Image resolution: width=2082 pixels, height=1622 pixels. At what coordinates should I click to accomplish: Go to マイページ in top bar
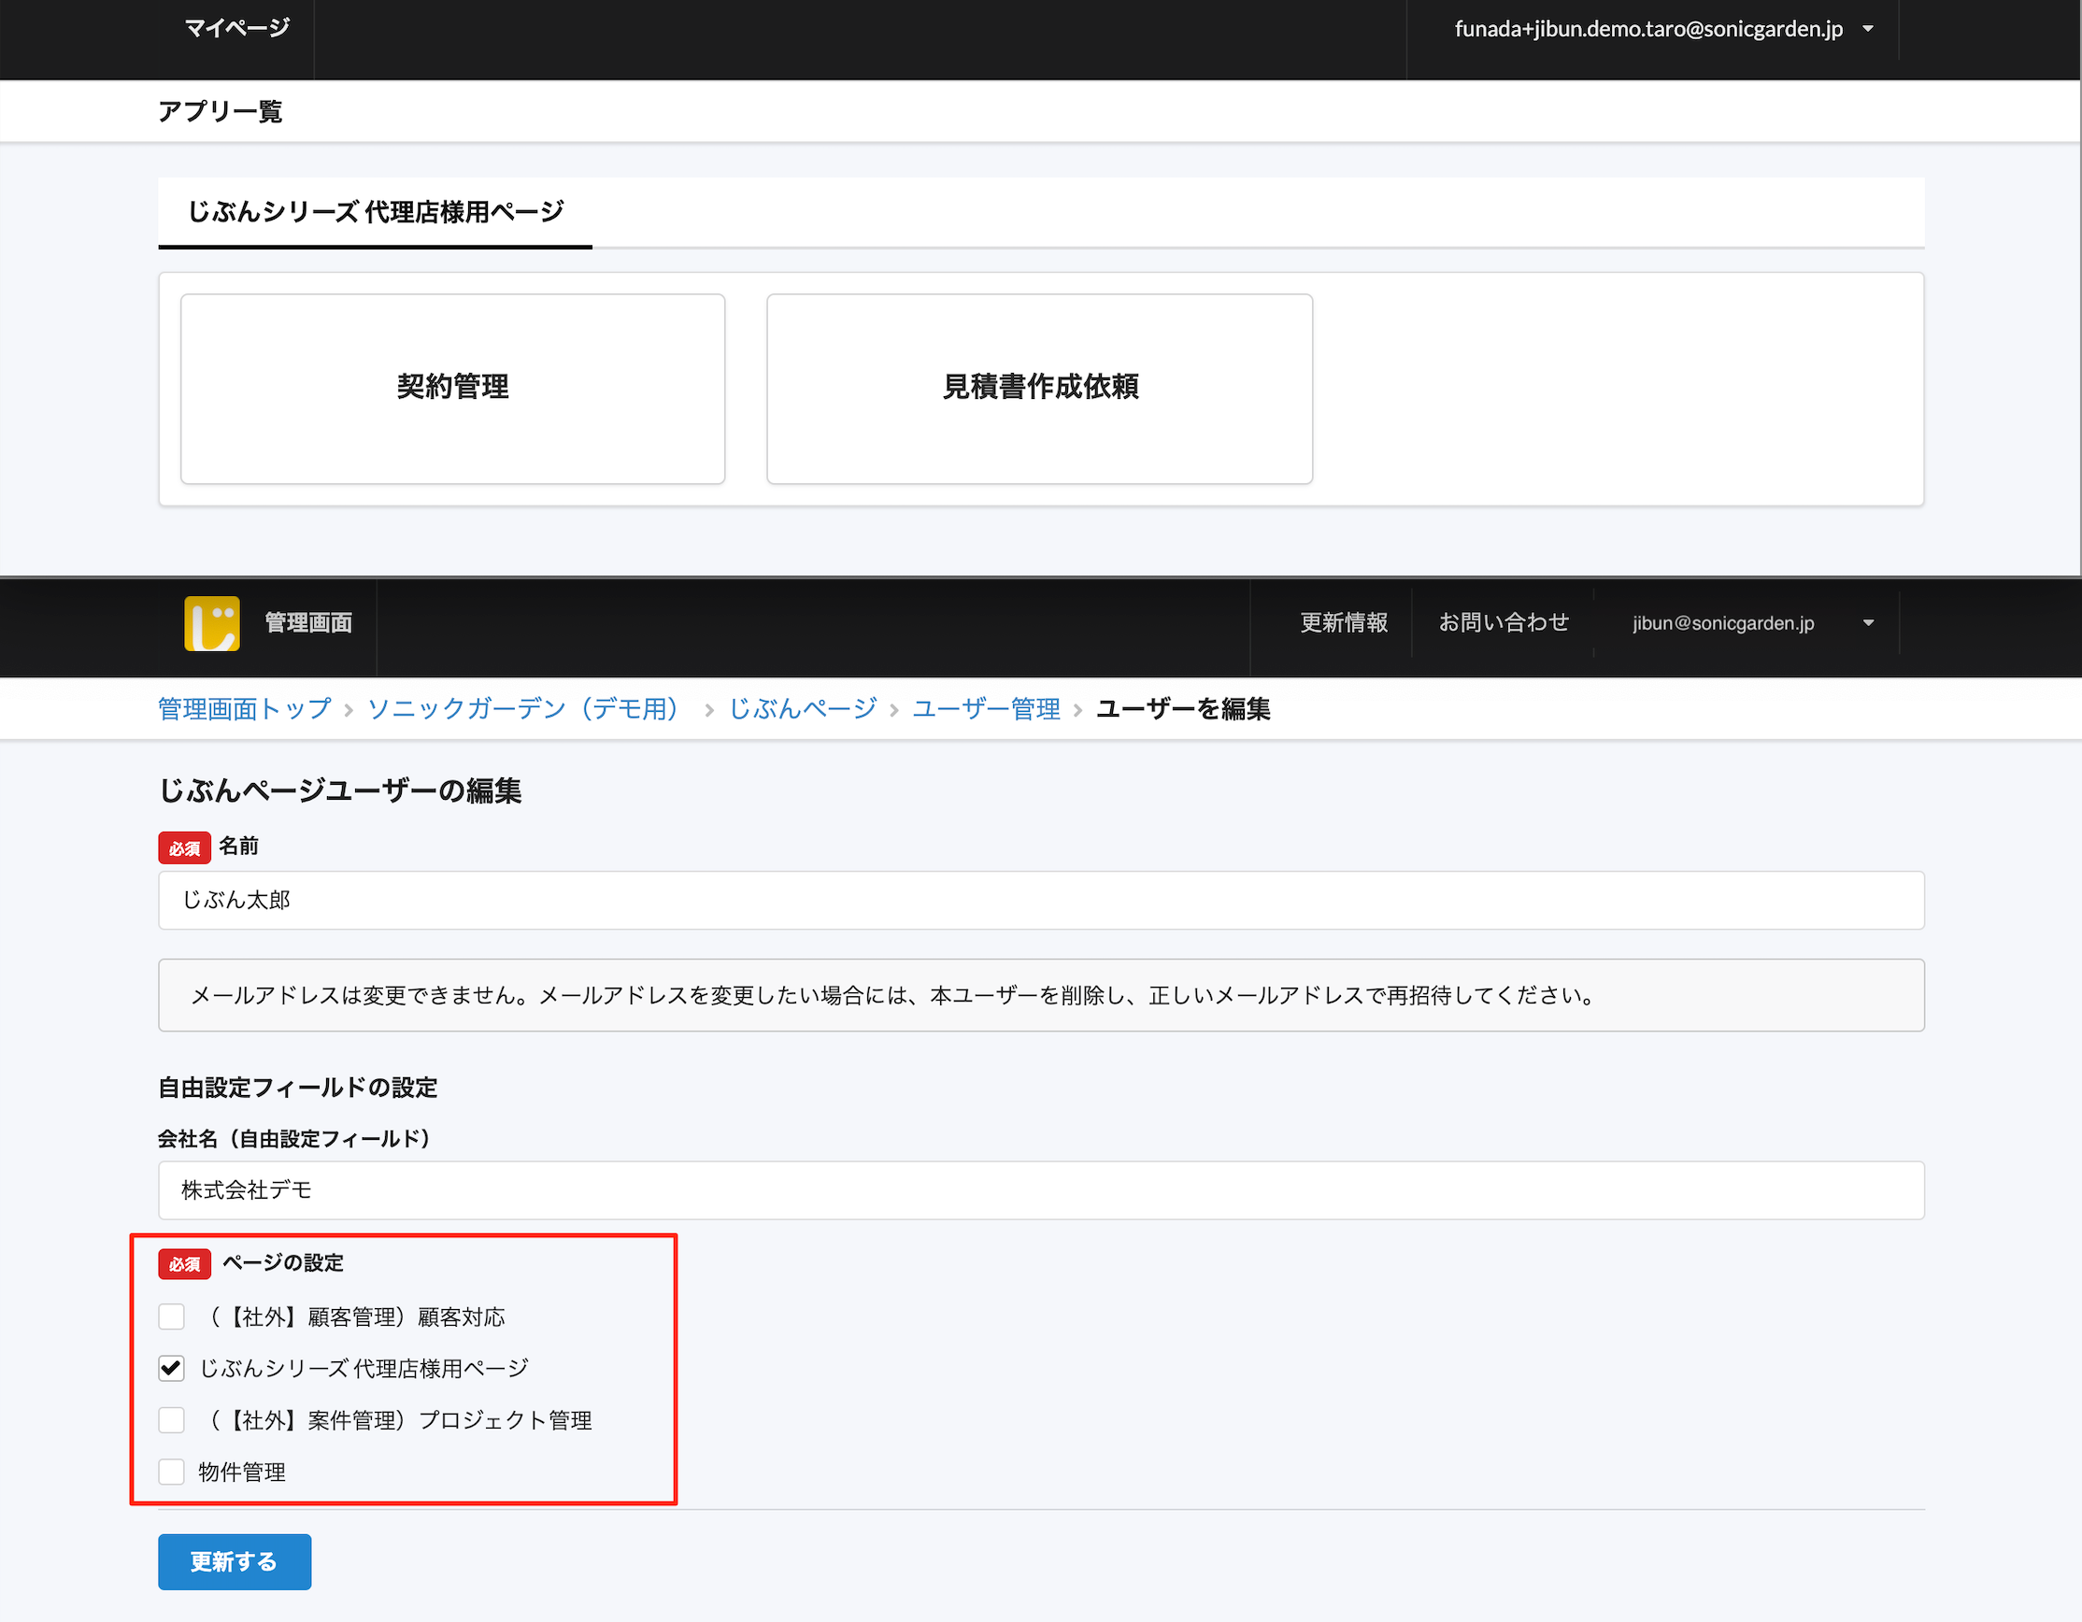click(236, 29)
